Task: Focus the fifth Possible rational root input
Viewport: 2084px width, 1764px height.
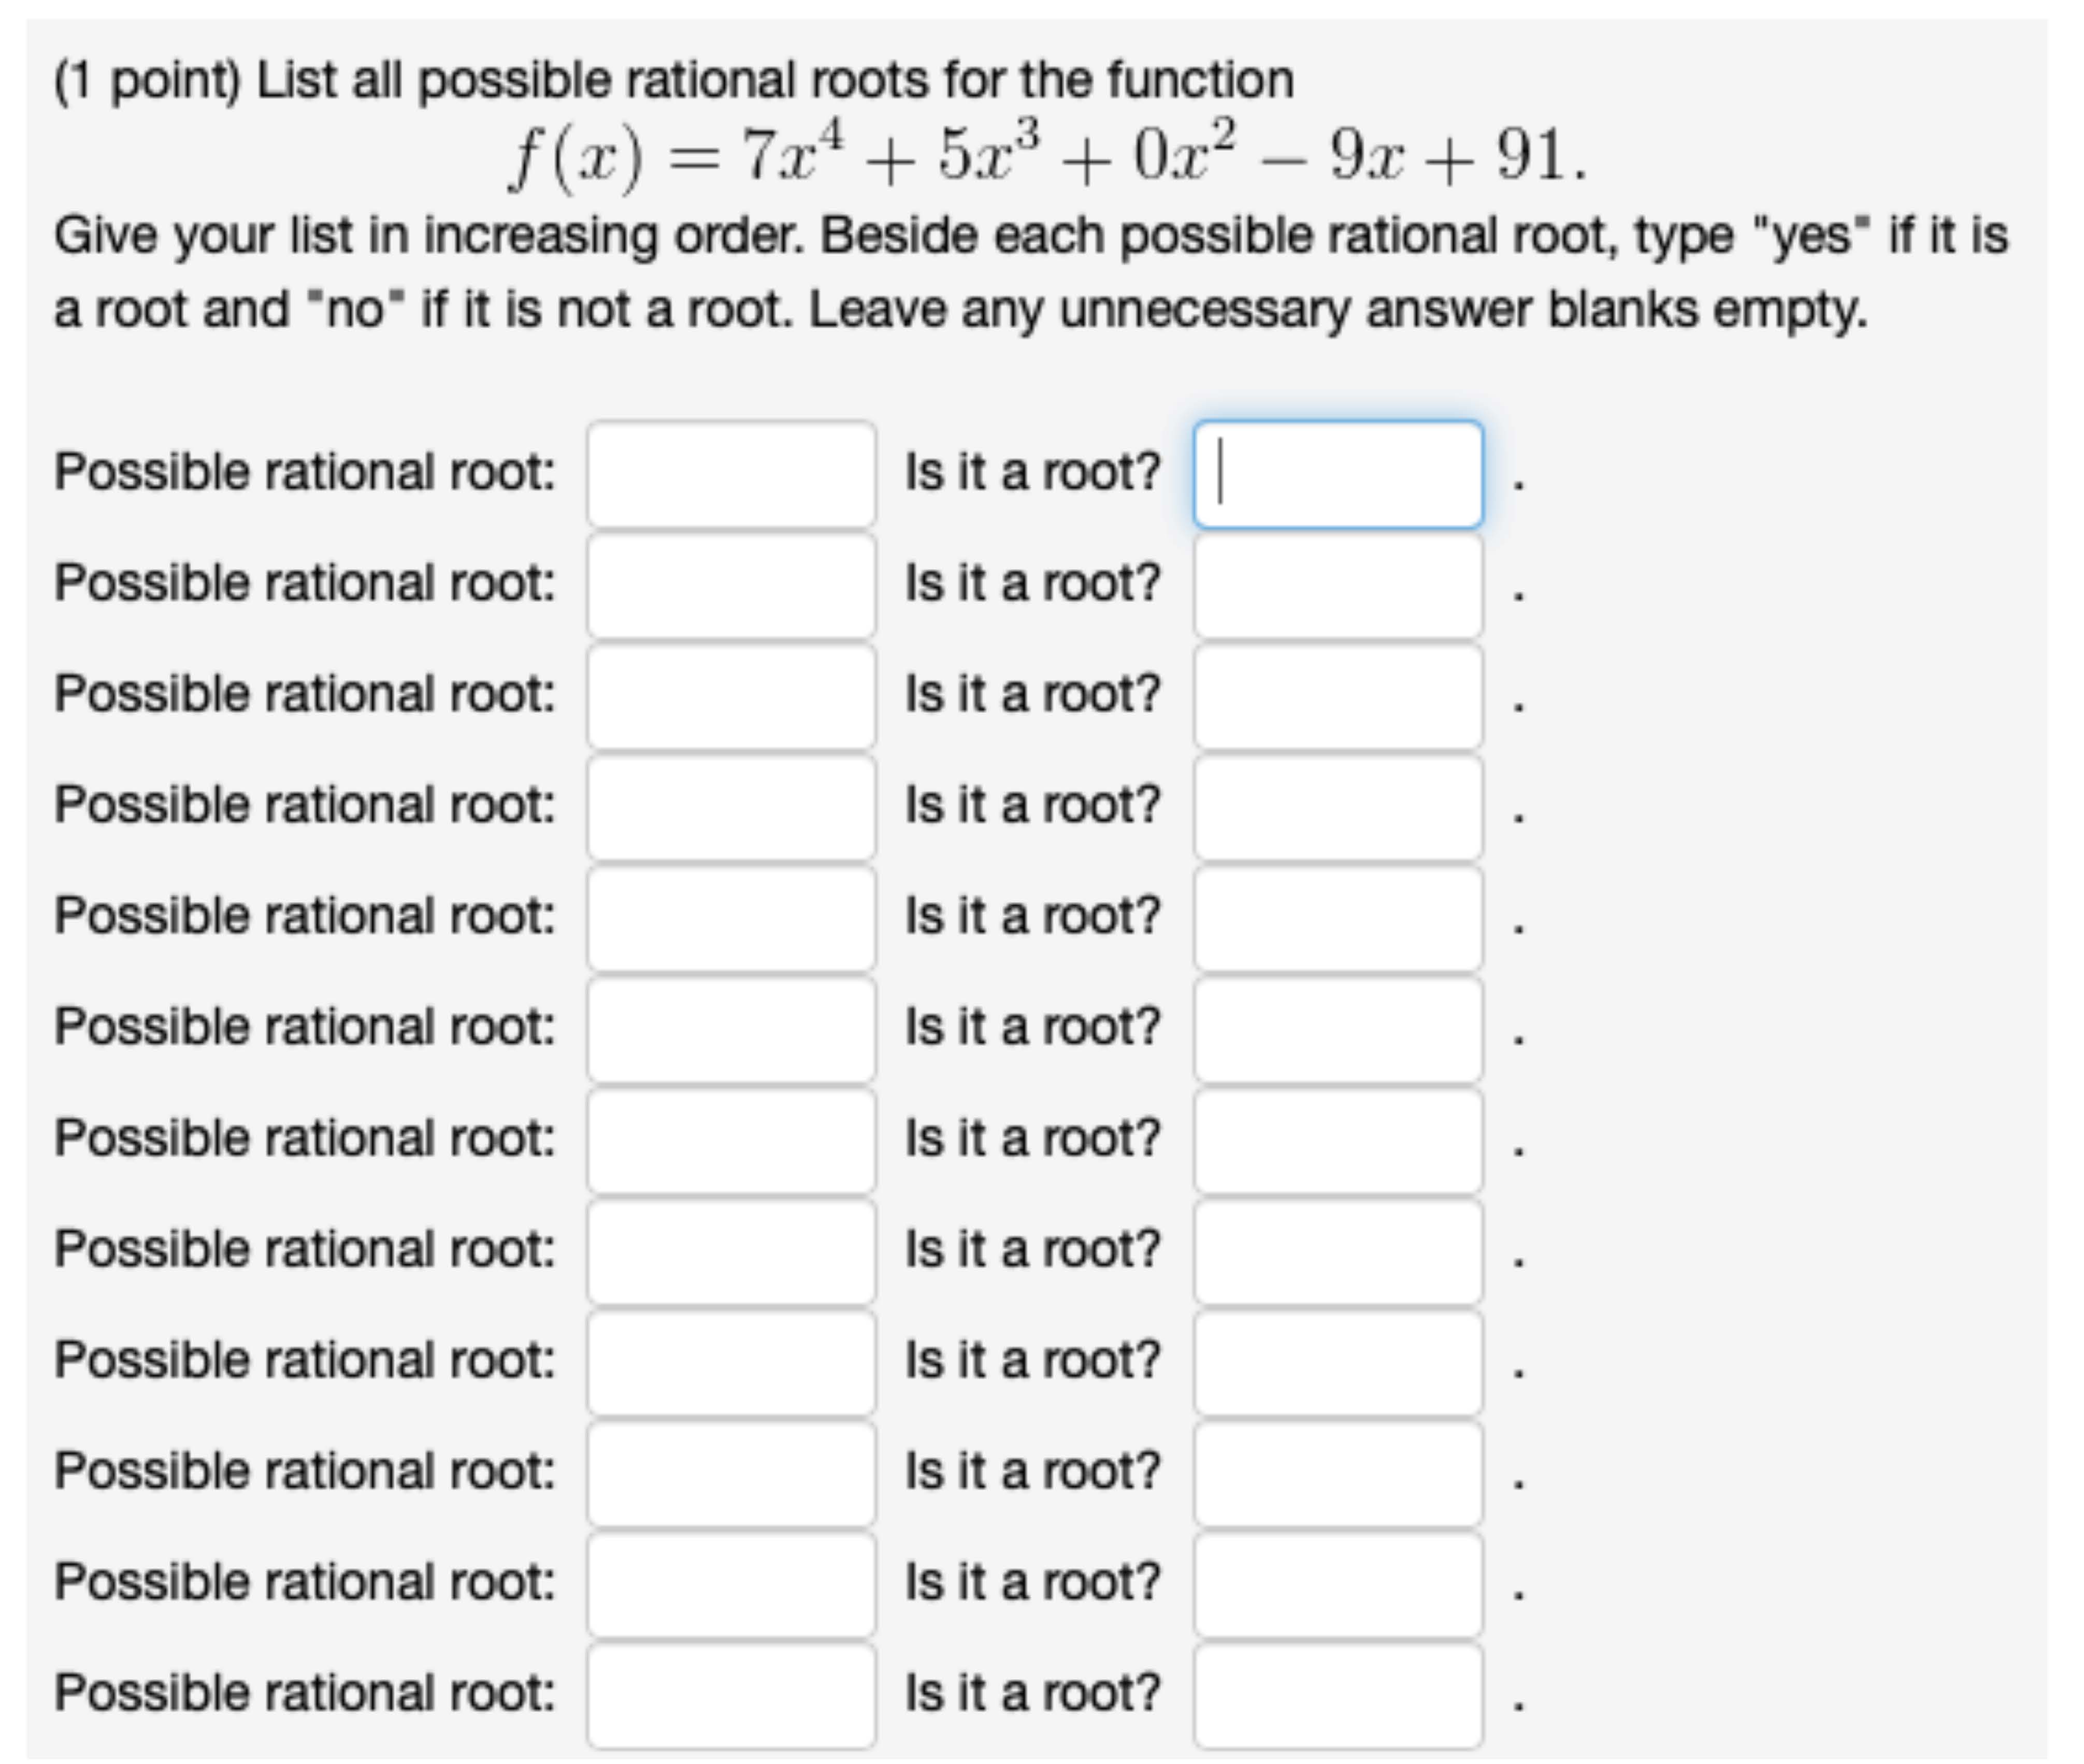Action: (730, 918)
